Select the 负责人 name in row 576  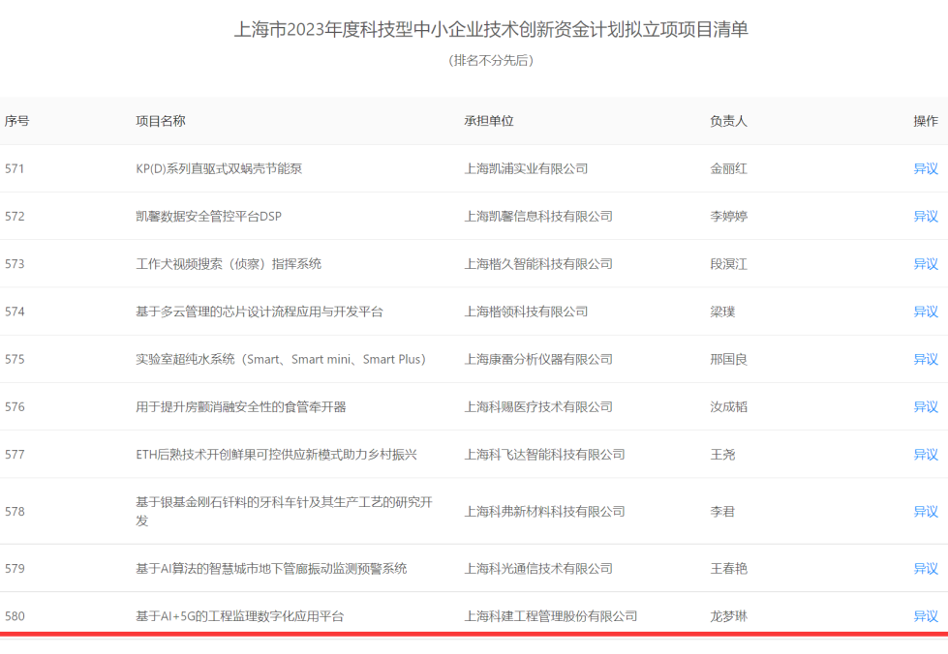(x=728, y=407)
